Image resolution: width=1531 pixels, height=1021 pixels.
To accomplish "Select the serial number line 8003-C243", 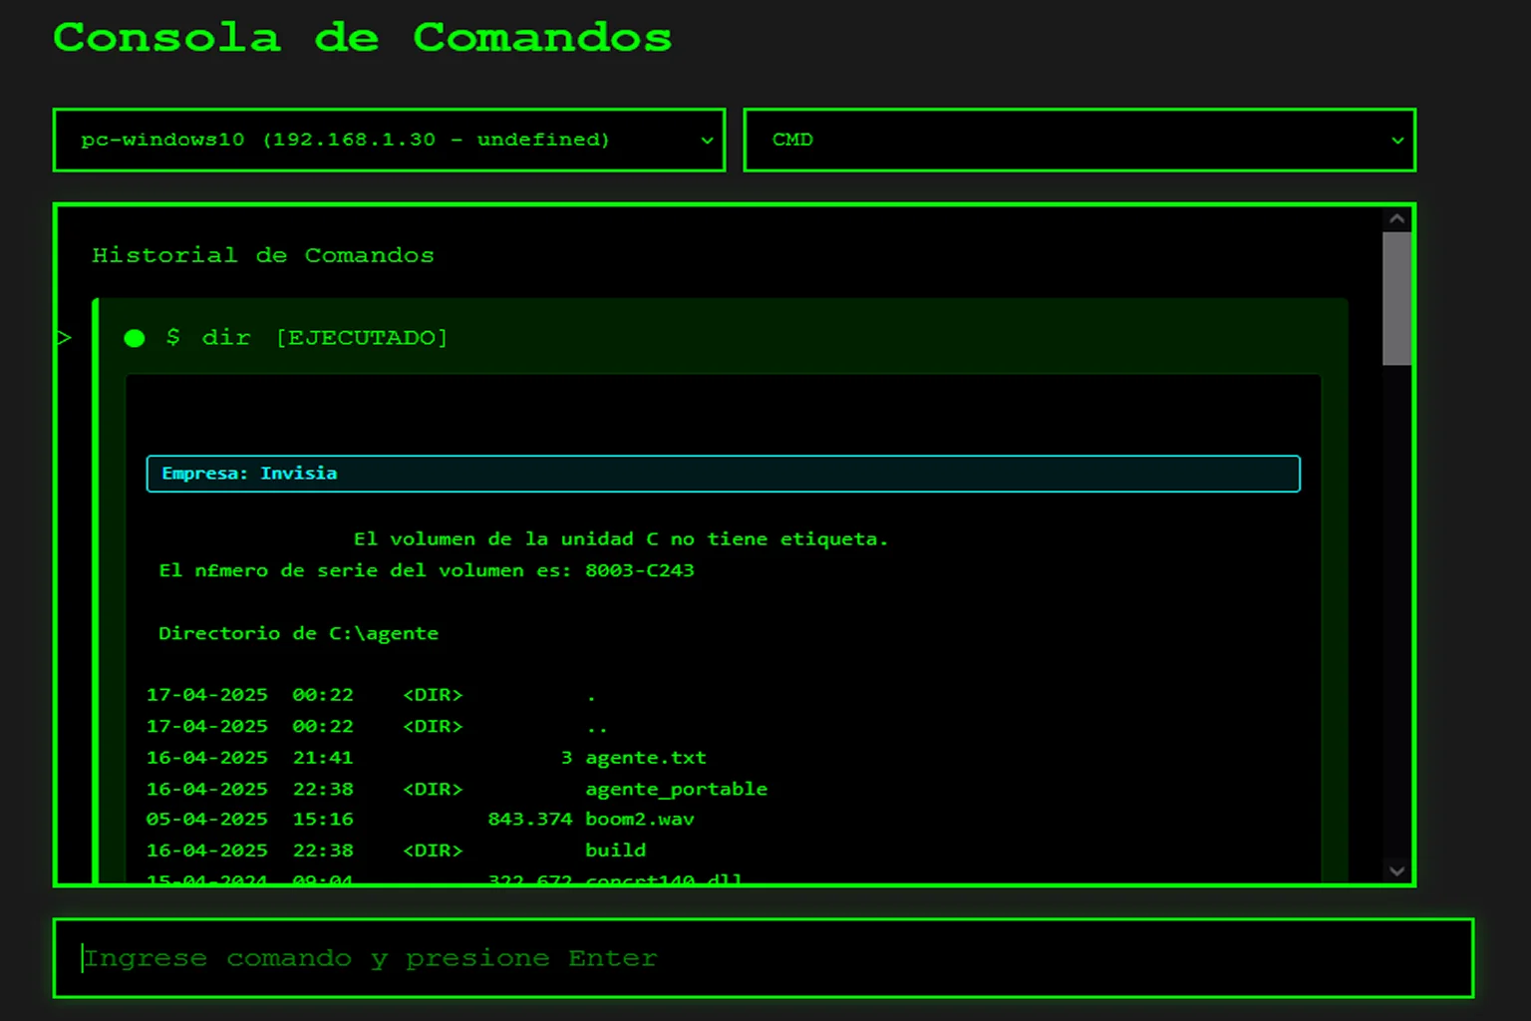I will (426, 570).
